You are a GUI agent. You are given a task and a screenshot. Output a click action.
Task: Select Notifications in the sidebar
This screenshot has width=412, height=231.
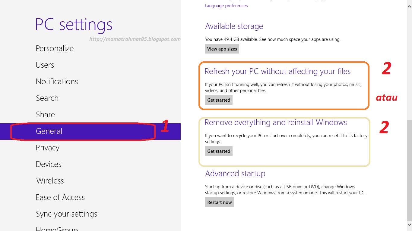click(57, 82)
